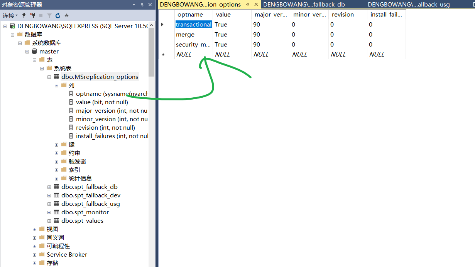
Task: Expand the 视图 node
Action: pos(34,229)
